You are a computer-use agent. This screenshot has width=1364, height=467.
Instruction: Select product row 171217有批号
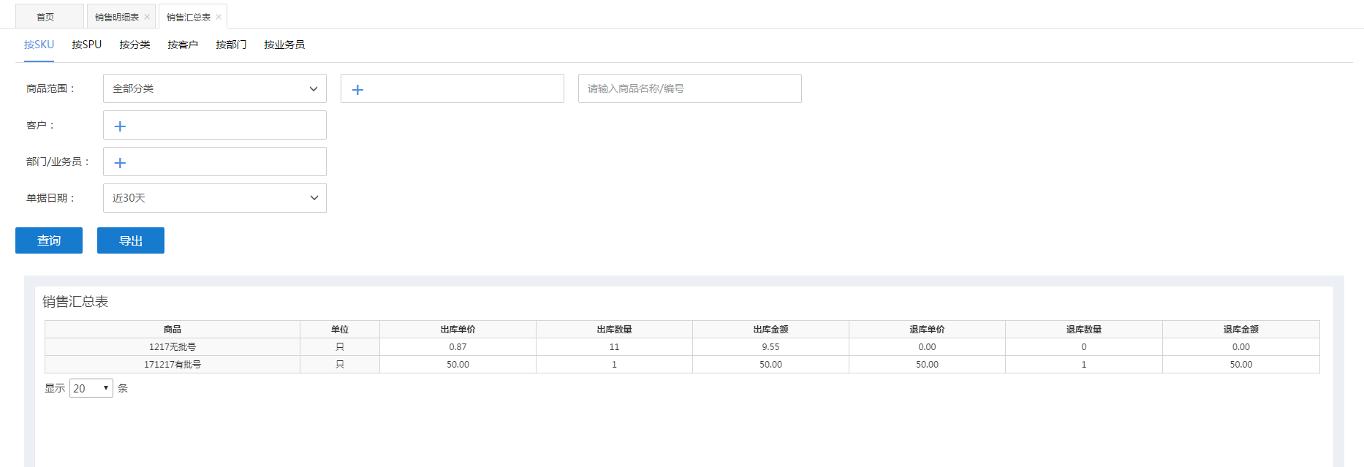tap(682, 365)
